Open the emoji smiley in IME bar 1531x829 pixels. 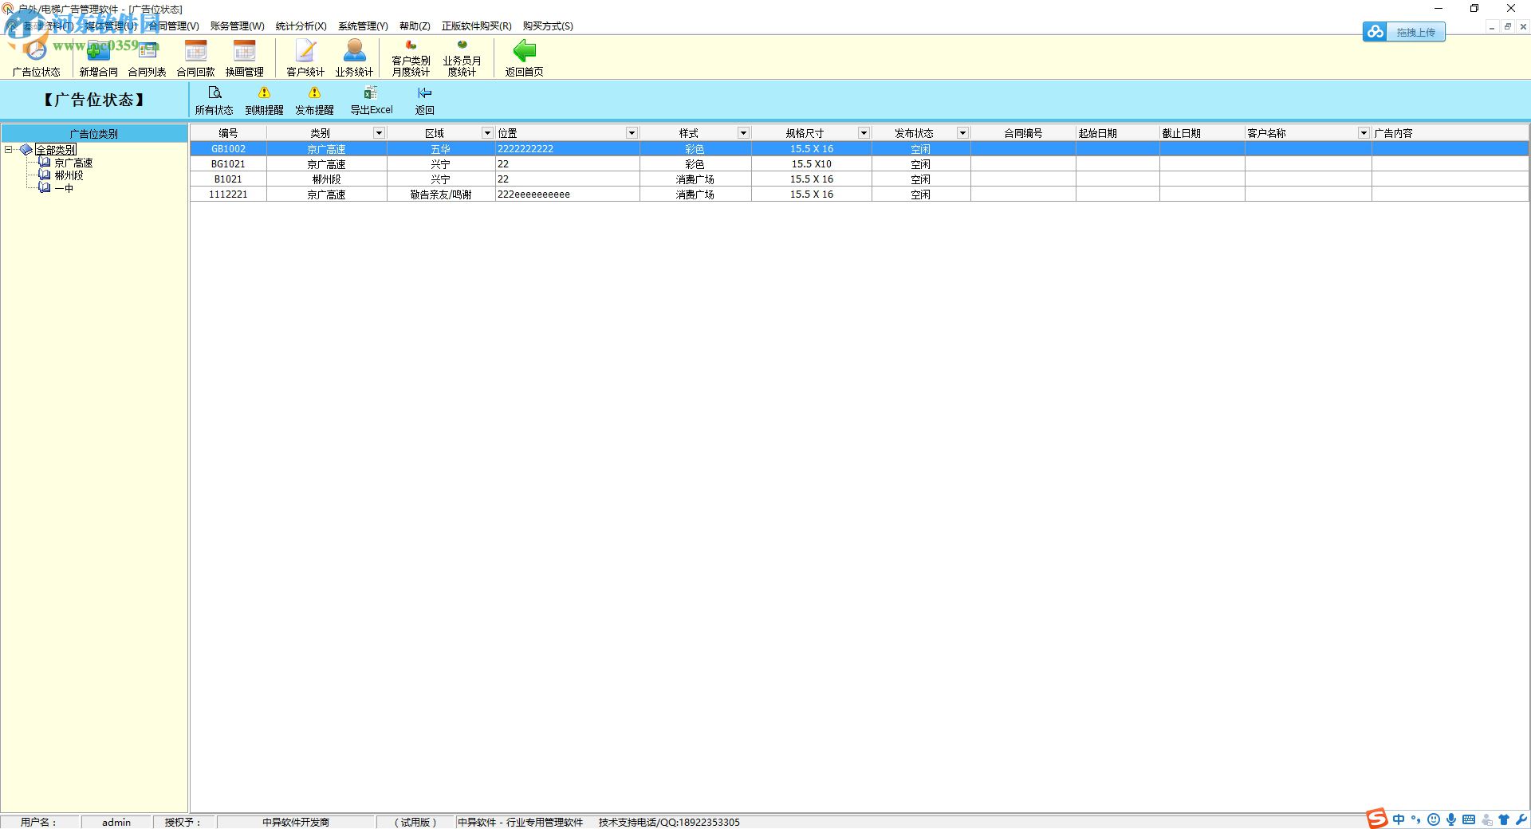1434,819
